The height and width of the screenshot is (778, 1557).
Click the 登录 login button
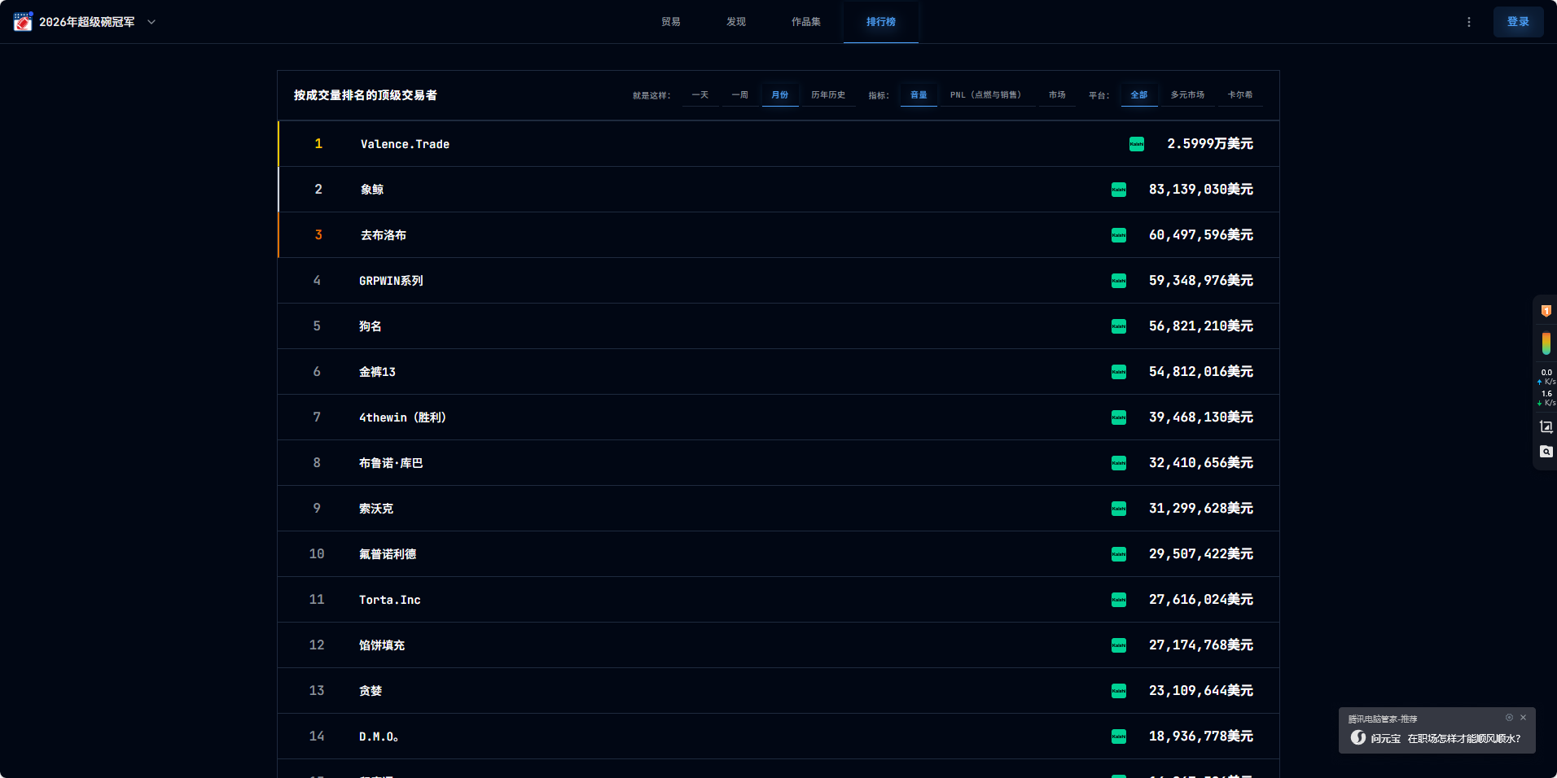1517,22
